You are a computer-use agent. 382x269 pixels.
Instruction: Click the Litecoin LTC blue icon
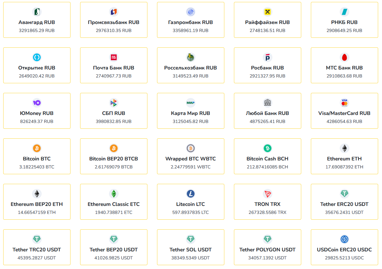(190, 194)
